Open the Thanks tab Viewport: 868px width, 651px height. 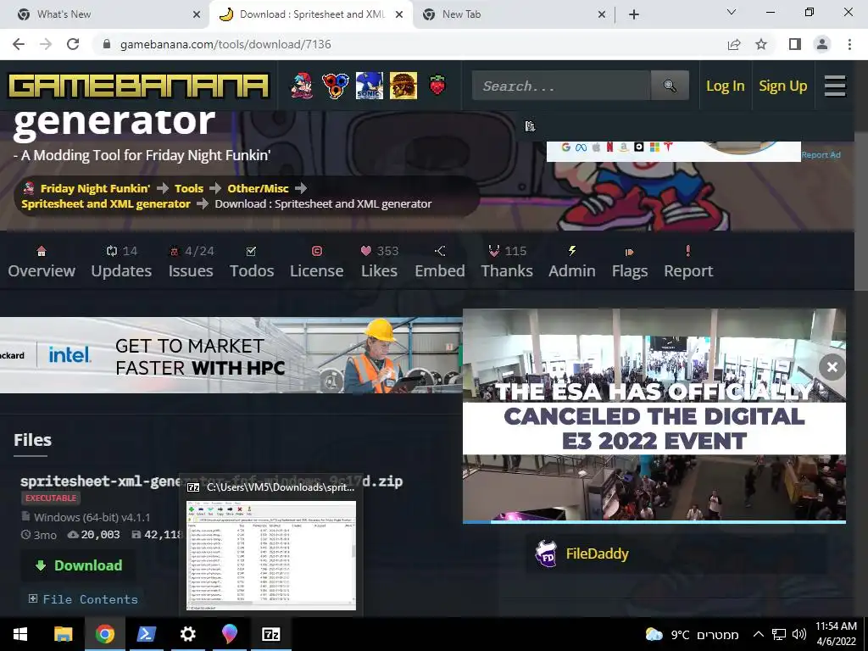tap(507, 263)
